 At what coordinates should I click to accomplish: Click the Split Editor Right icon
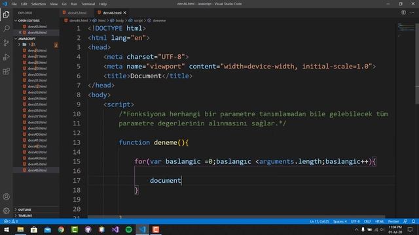[x=403, y=12]
